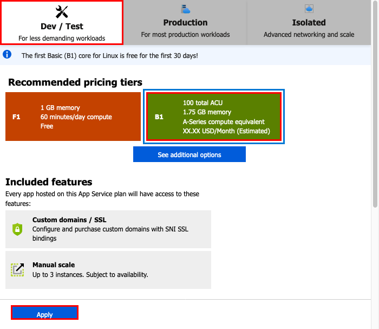The height and width of the screenshot is (329, 379).
Task: Click the Apply button
Action: click(x=44, y=313)
